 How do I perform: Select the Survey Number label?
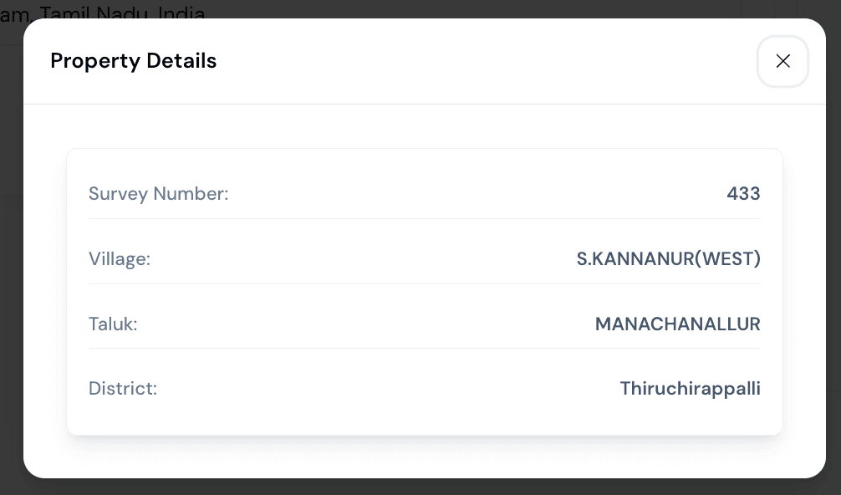pos(158,194)
